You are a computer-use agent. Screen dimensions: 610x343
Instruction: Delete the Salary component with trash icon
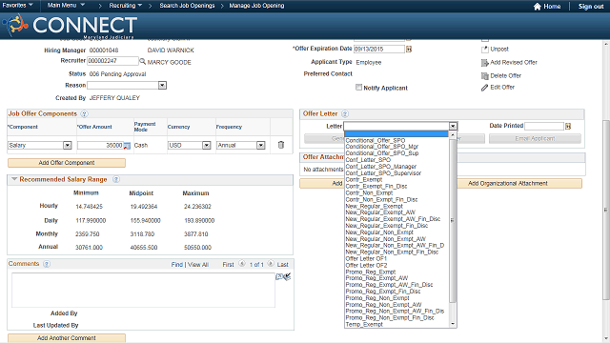click(x=281, y=145)
